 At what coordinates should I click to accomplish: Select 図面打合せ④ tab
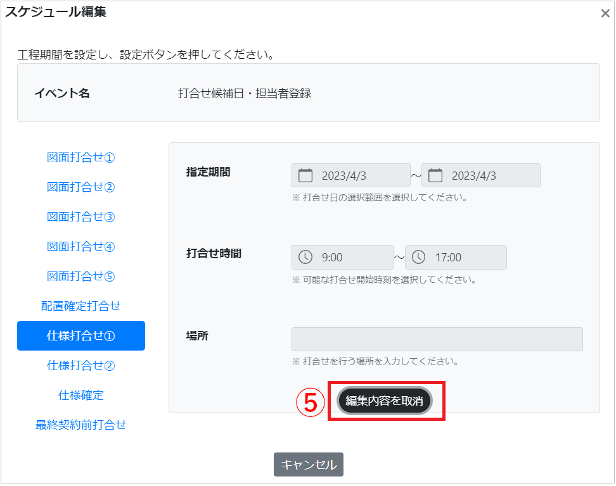[x=80, y=247]
